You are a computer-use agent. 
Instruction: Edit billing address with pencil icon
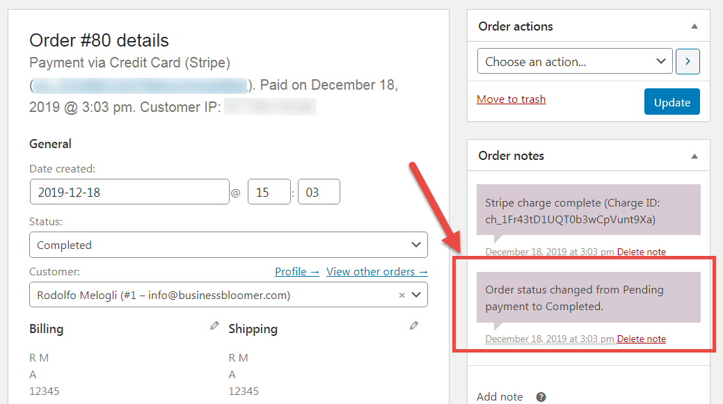pos(214,325)
